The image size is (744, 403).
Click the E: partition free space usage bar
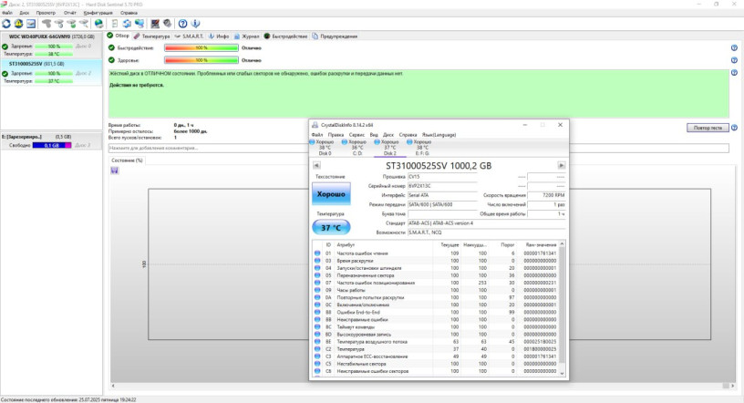(x=52, y=145)
